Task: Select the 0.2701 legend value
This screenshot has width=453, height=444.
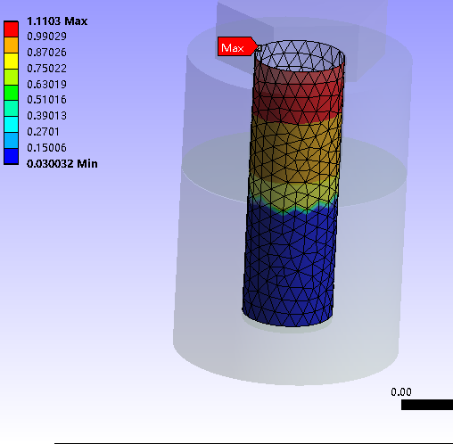Action: [x=43, y=132]
